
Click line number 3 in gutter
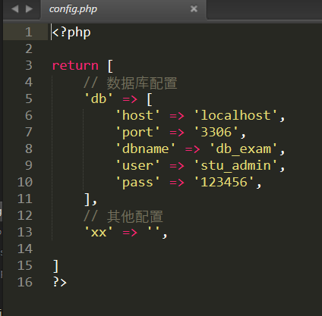click(x=29, y=65)
